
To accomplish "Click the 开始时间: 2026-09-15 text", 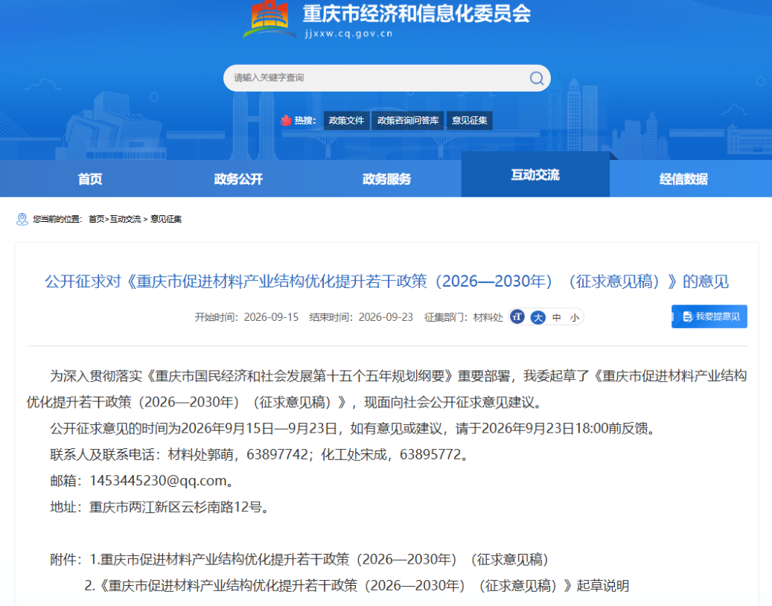I will click(x=246, y=318).
